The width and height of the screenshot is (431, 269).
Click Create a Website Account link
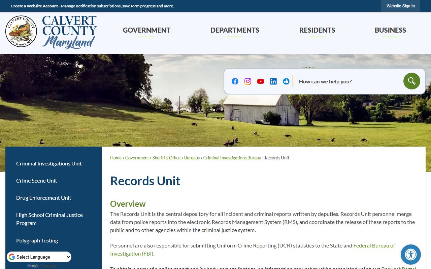(34, 6)
